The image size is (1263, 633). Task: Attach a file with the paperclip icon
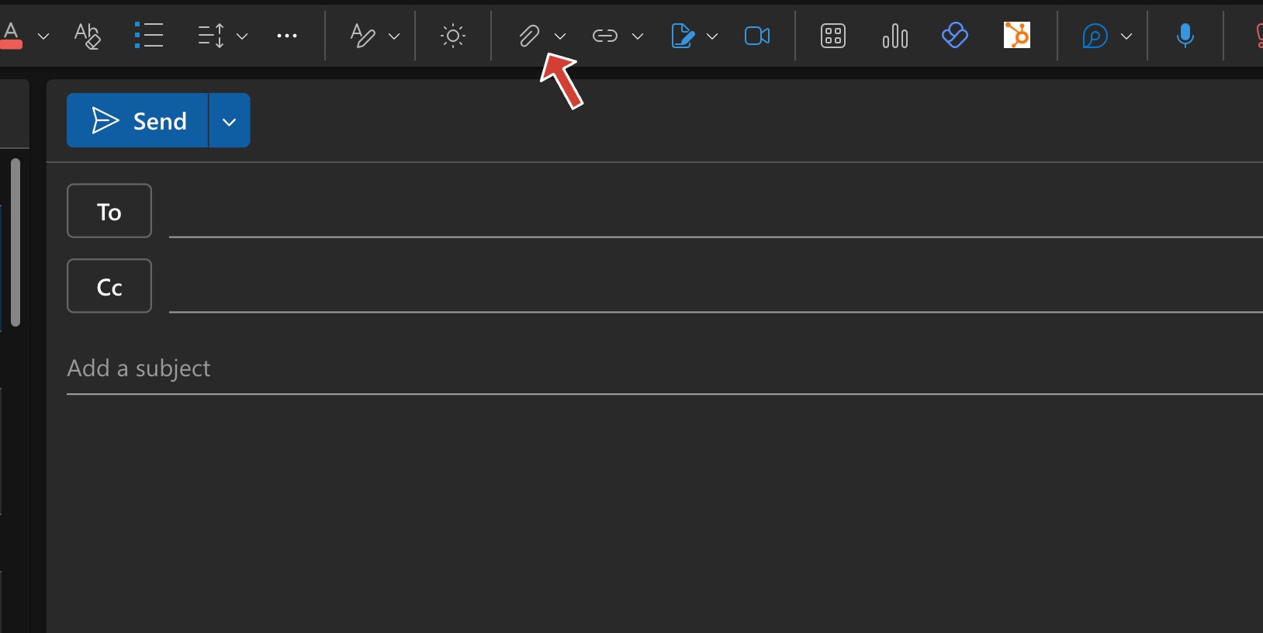(528, 35)
